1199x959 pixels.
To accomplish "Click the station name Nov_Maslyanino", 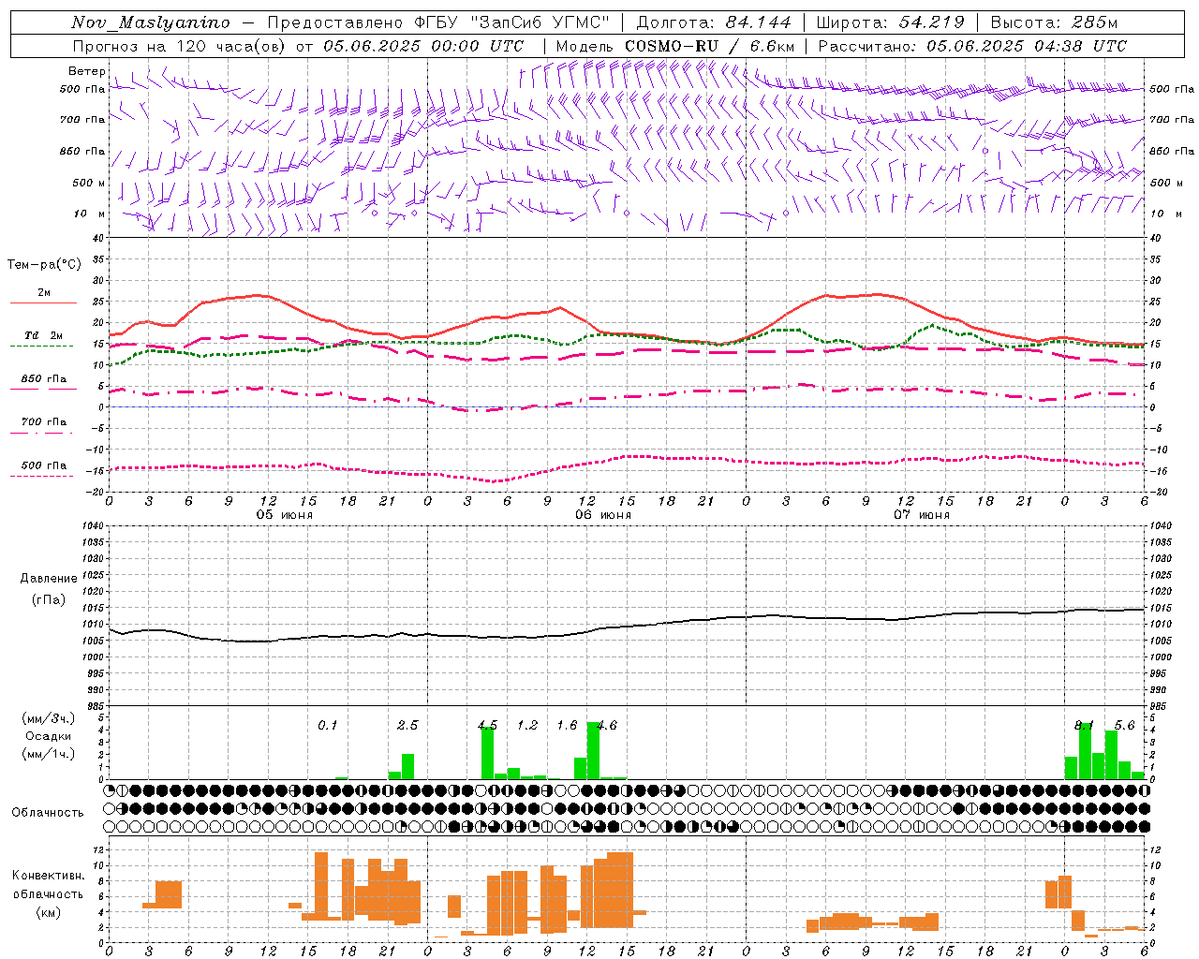I will 151,22.
